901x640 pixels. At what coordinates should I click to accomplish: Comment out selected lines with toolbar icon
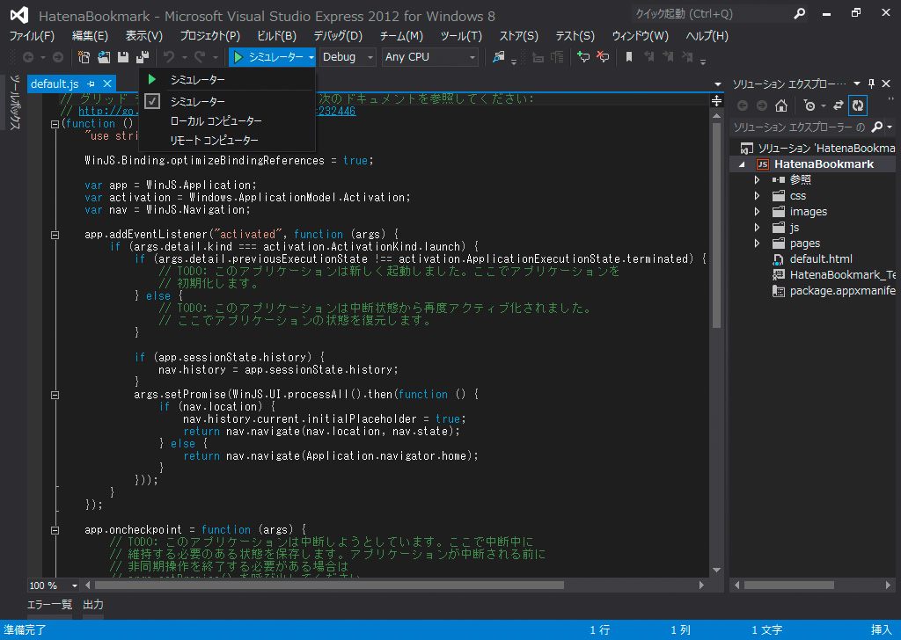click(x=583, y=57)
